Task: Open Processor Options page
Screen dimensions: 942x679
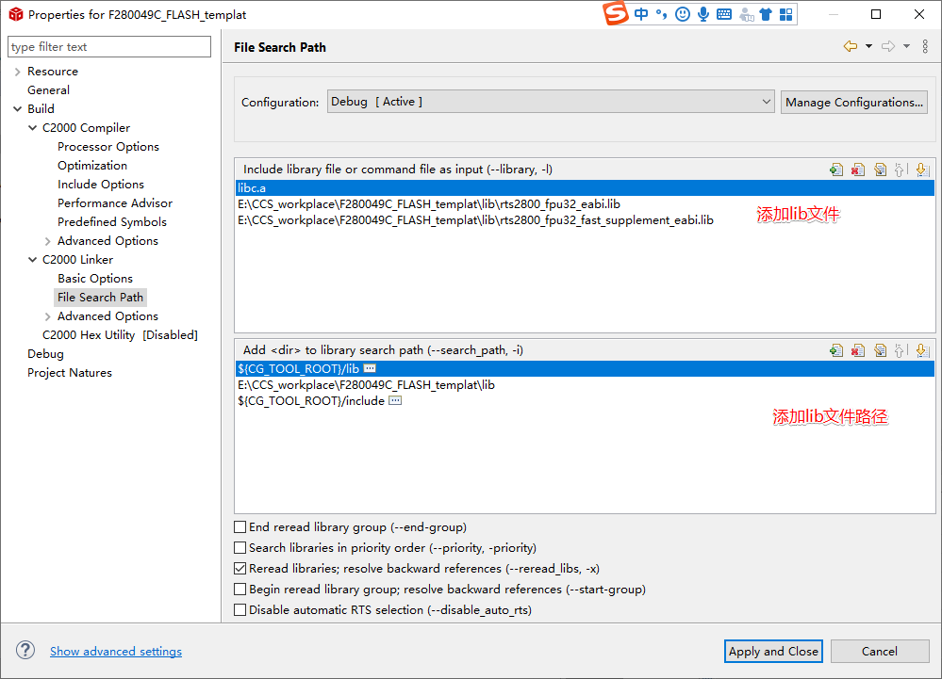Action: coord(108,146)
